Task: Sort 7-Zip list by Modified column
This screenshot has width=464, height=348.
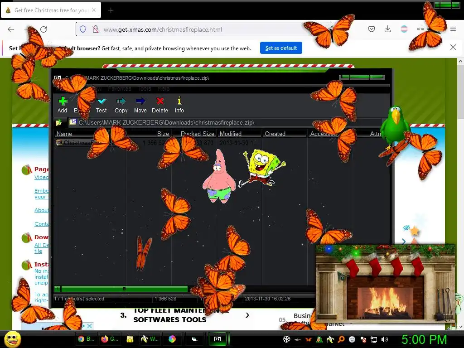Action: [x=239, y=134]
